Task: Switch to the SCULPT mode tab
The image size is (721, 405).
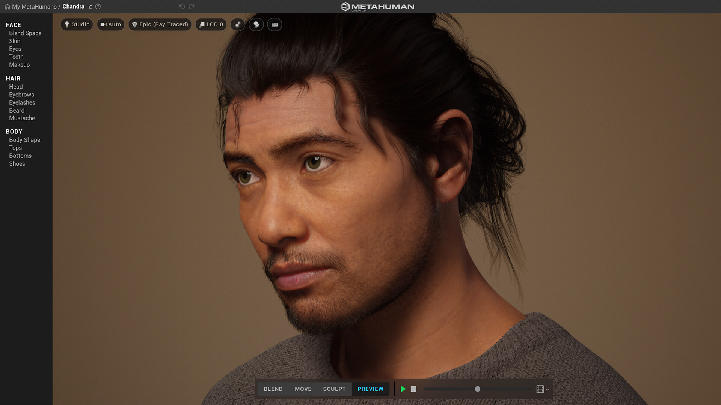Action: [x=334, y=389]
